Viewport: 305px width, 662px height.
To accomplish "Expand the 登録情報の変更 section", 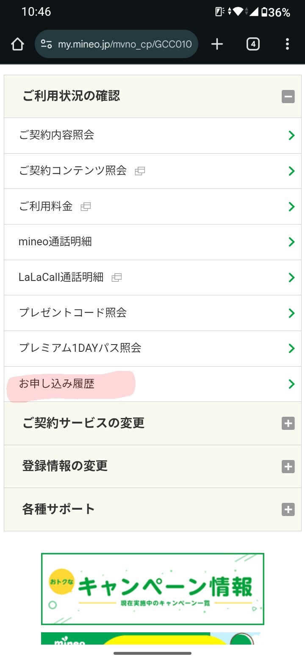I will tap(288, 466).
